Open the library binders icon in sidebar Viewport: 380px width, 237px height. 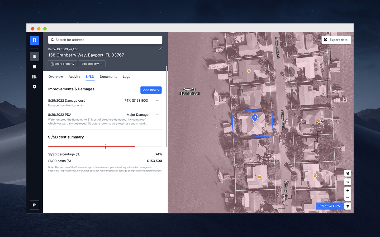35,77
